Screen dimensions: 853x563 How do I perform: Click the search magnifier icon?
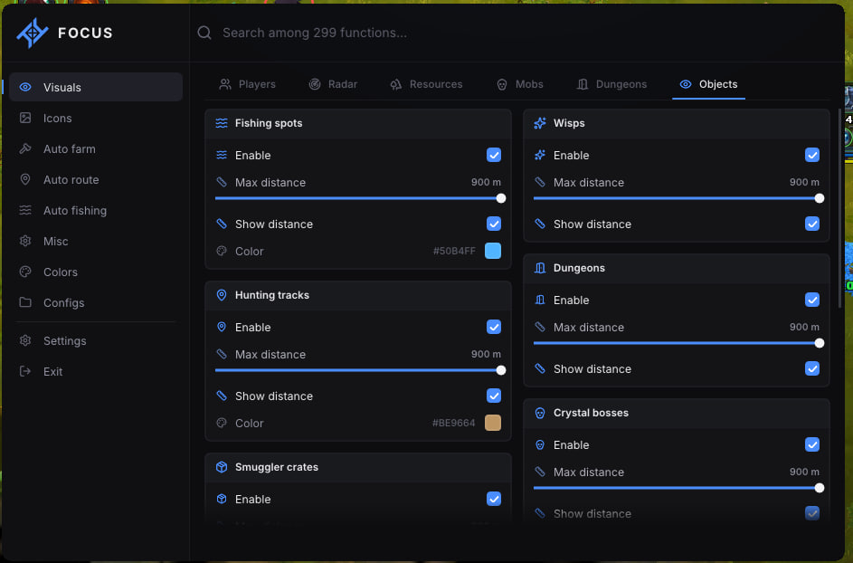coord(204,33)
